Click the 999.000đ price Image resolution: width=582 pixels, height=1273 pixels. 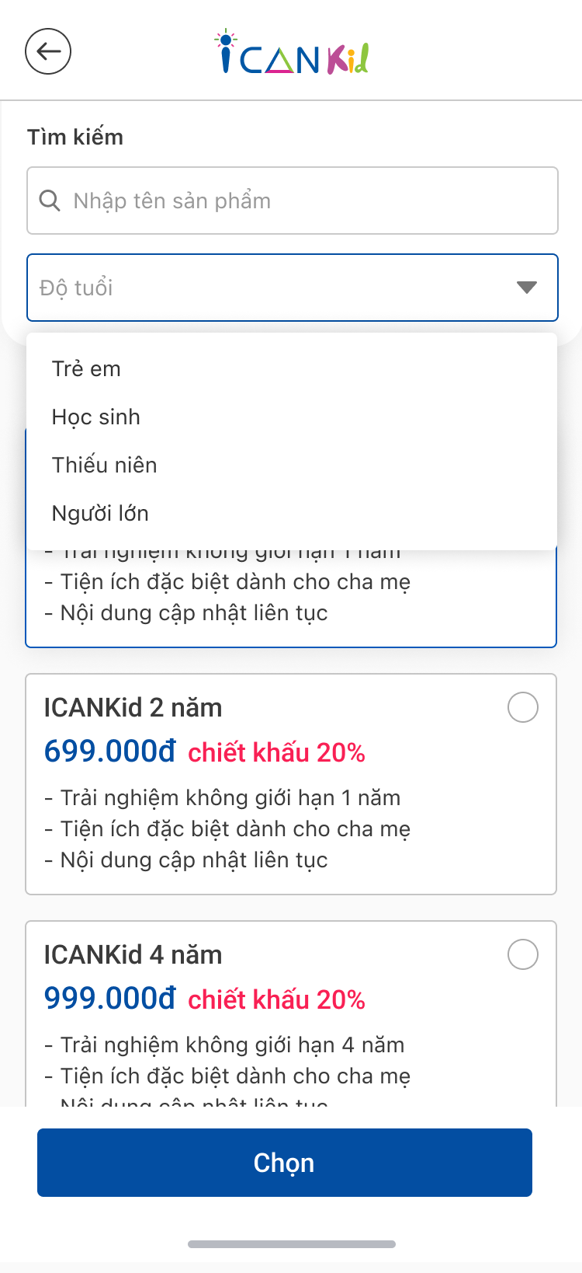pyautogui.click(x=110, y=999)
